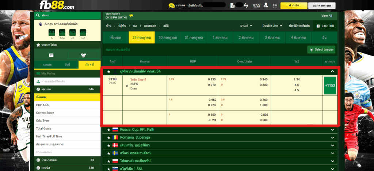Click the 0.940 Over/Under odds value
The width and height of the screenshot is (374, 171).
click(x=264, y=79)
